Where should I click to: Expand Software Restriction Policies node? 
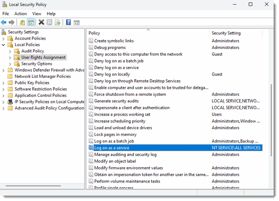pos(4,89)
